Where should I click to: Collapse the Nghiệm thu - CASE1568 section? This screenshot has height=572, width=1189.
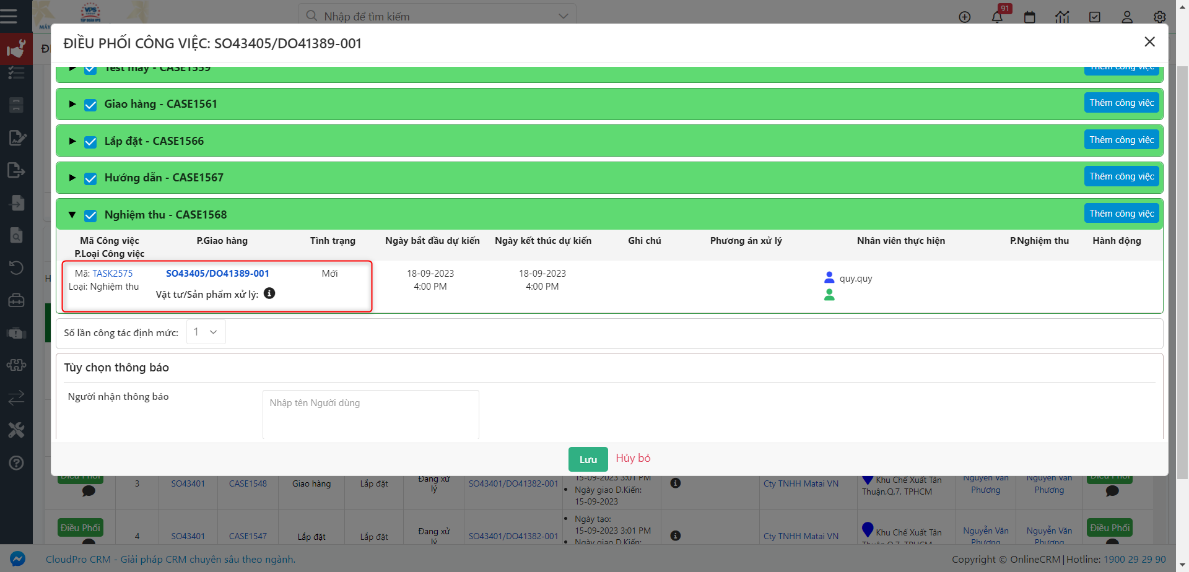pyautogui.click(x=72, y=215)
